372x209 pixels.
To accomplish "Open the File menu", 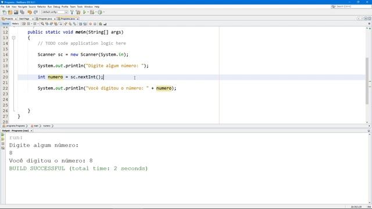I will [2, 6].
